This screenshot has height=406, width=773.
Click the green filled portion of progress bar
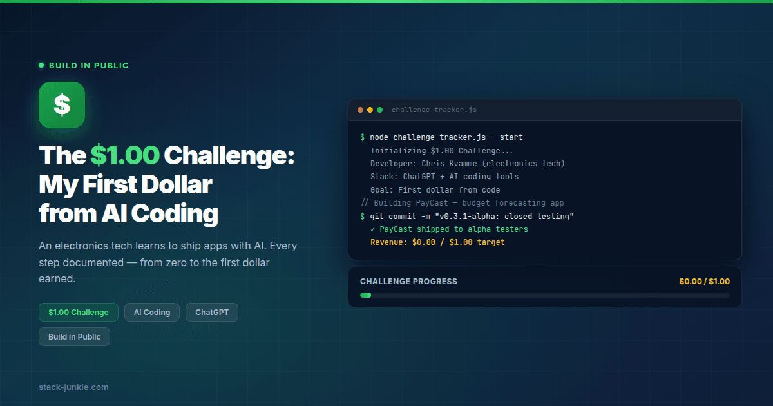click(x=365, y=295)
